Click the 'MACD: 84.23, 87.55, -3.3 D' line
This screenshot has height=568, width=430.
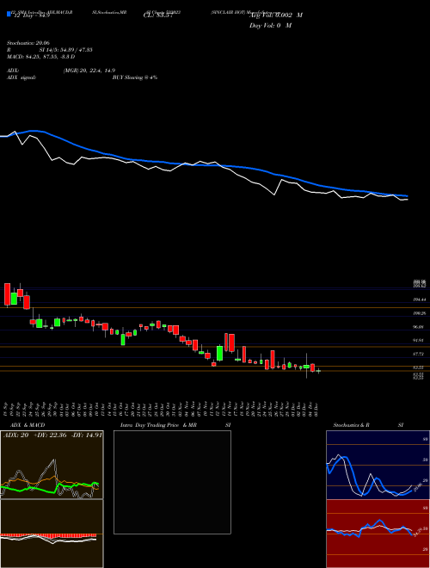pos(41,57)
